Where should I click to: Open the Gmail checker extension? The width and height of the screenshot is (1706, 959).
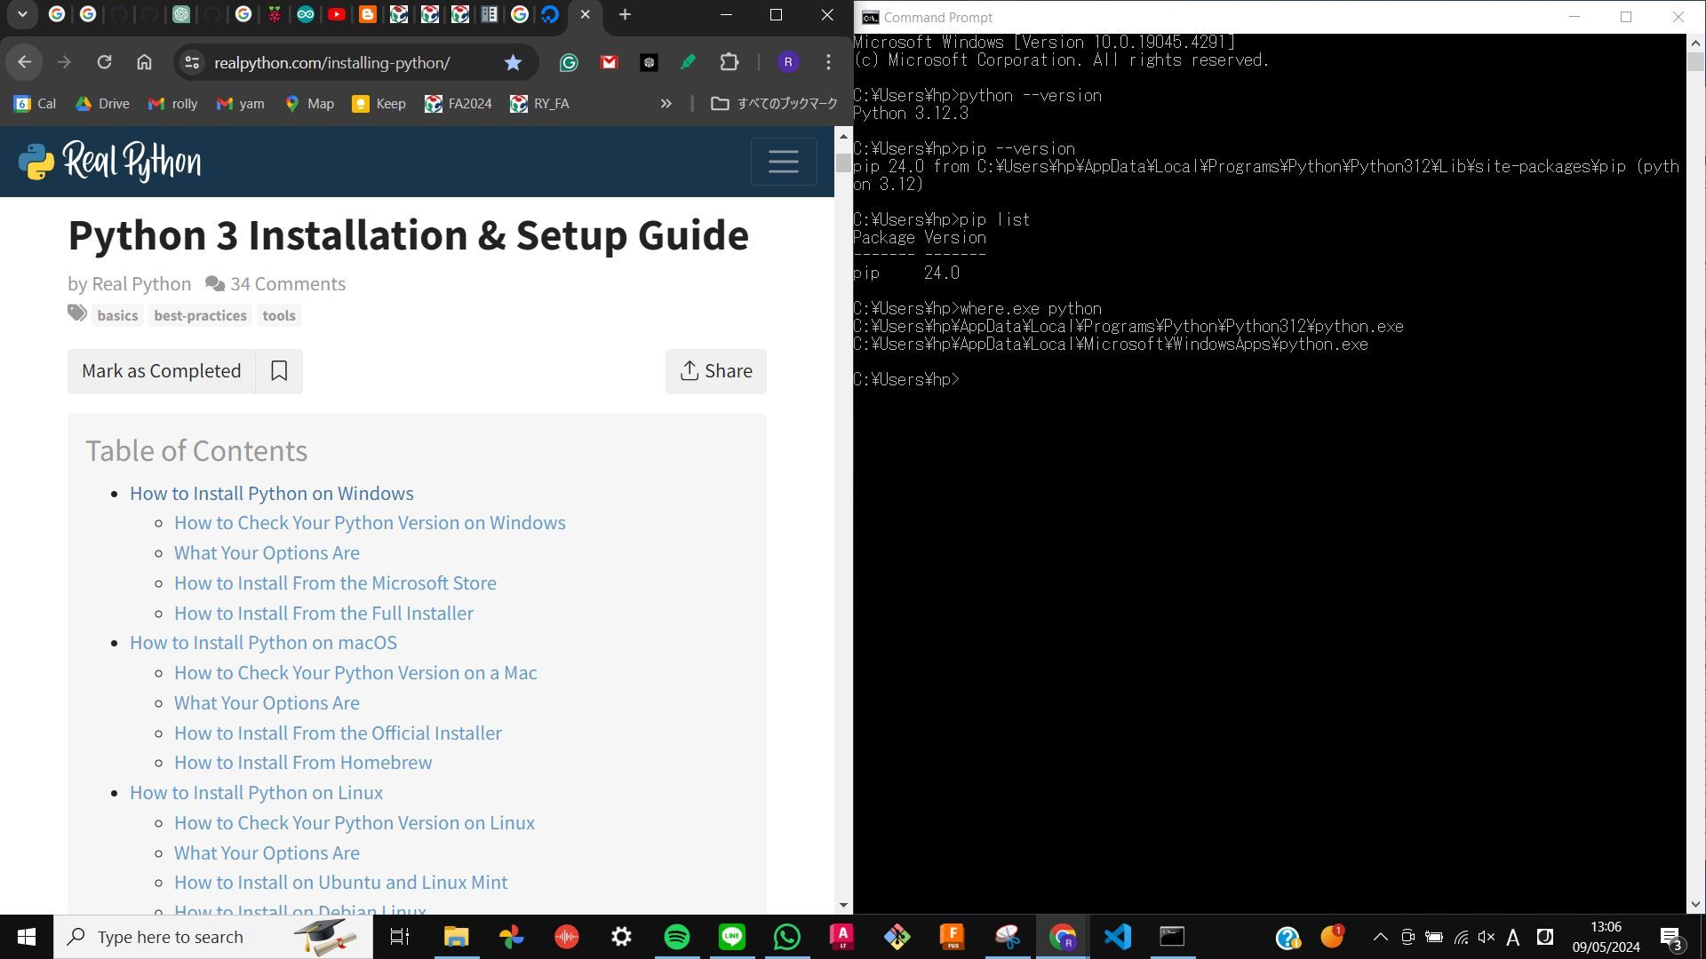[x=609, y=62]
